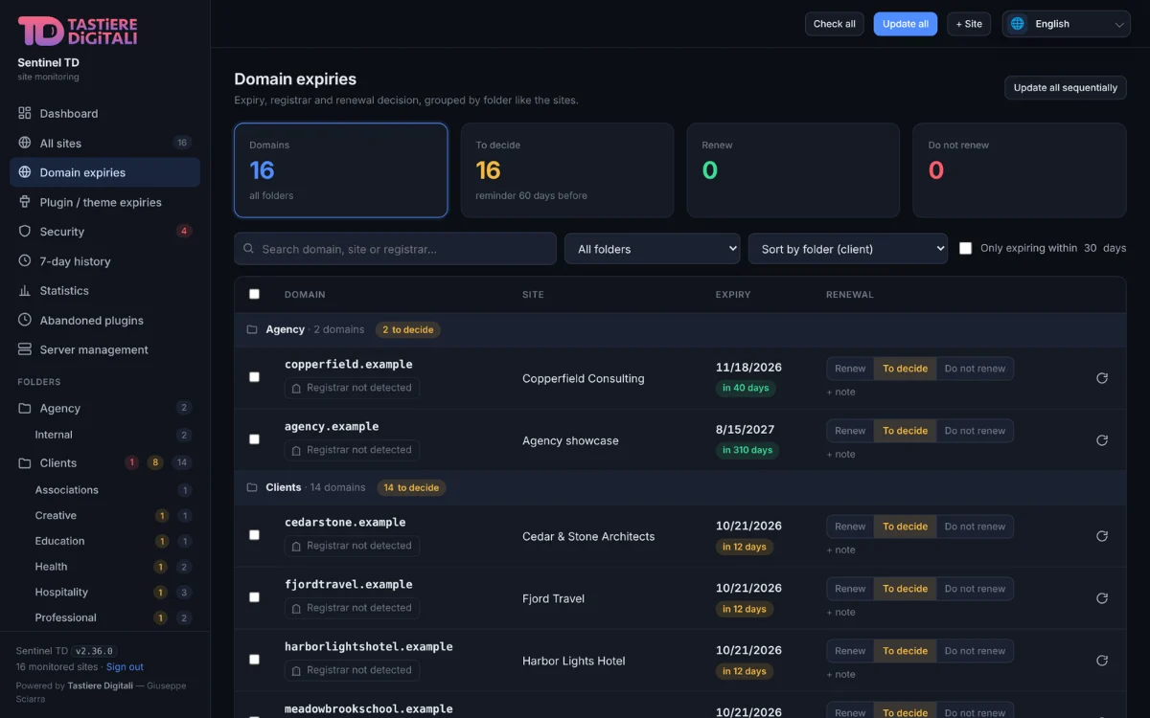The width and height of the screenshot is (1150, 718).
Task: Check the fjordtravel.example row checkbox
Action: pyautogui.click(x=254, y=597)
